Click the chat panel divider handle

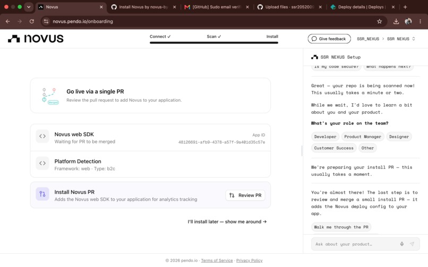click(x=302, y=150)
